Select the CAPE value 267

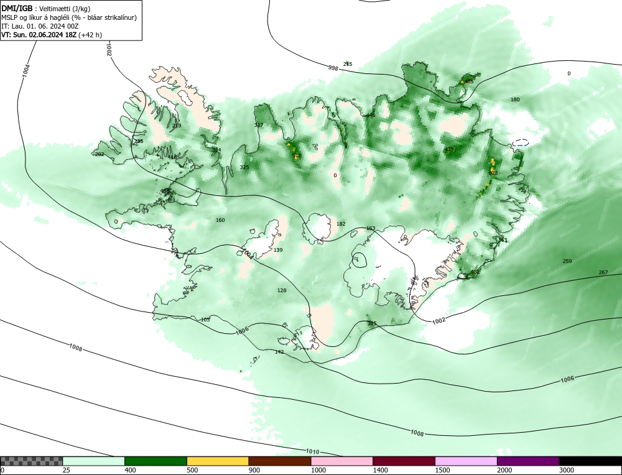coord(603,272)
